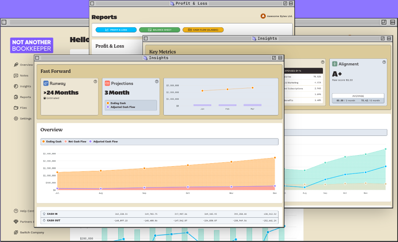Viewport: 398px width, 242px height.
Task: Open Settings via the gear icon
Action: pos(16,118)
